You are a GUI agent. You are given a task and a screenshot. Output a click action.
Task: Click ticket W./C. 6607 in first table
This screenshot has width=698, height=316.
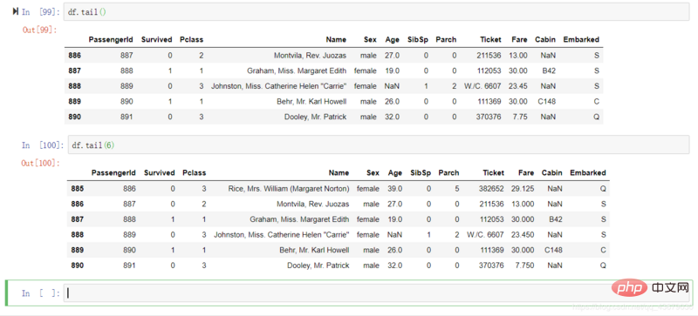(x=482, y=86)
